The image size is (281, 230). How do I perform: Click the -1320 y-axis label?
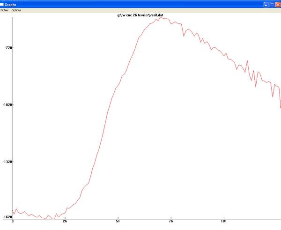point(7,162)
